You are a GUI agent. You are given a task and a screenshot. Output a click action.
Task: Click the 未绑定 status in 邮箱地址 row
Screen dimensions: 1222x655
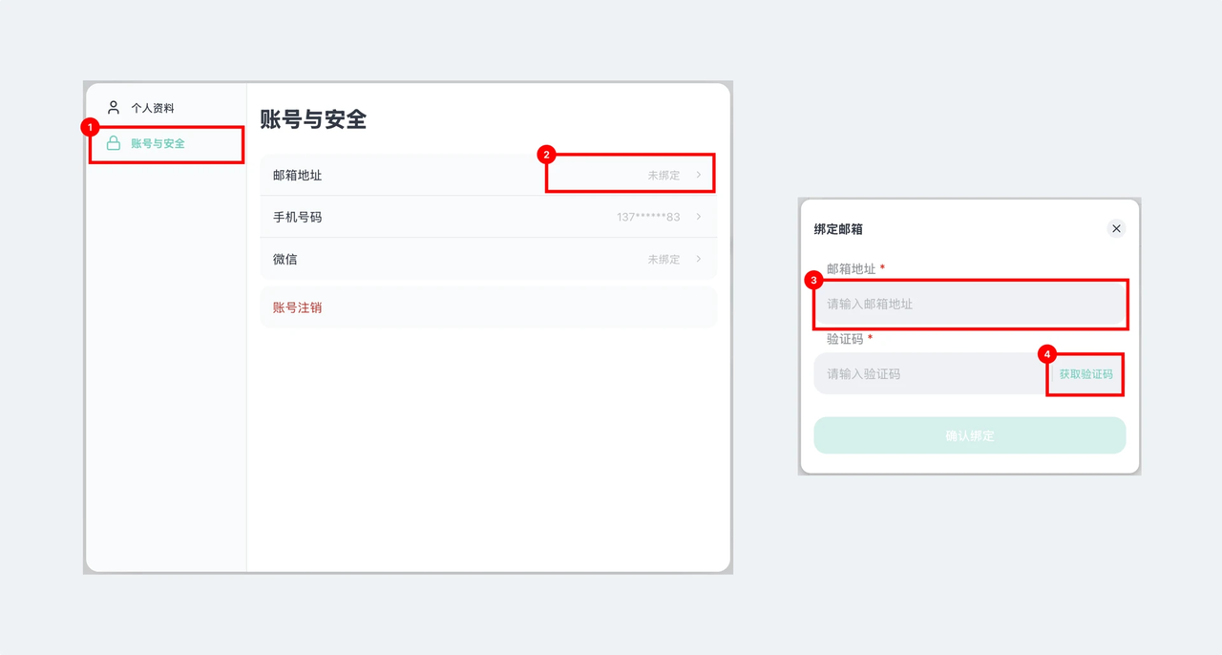[x=664, y=176]
